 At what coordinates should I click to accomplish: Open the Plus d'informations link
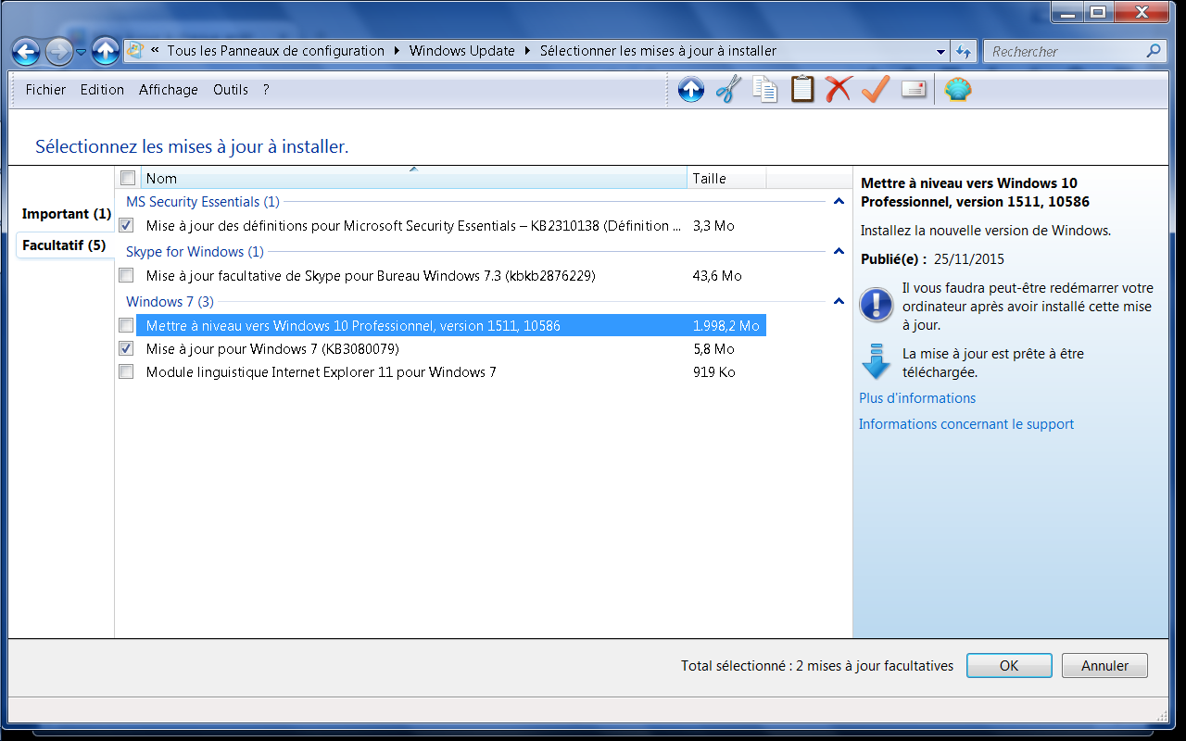pyautogui.click(x=917, y=398)
